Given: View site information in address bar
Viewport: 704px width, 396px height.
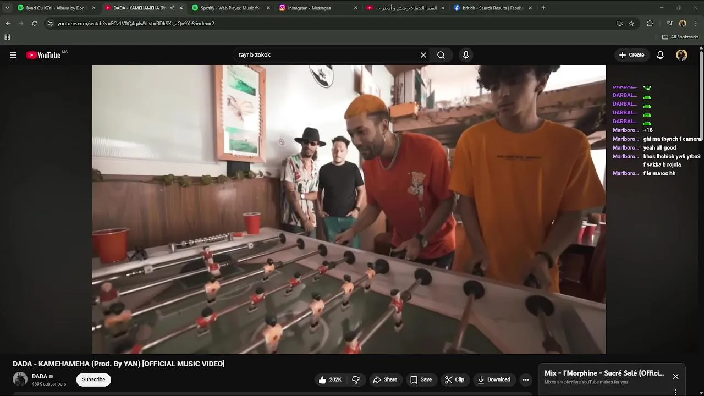Looking at the screenshot, I should (50, 23).
